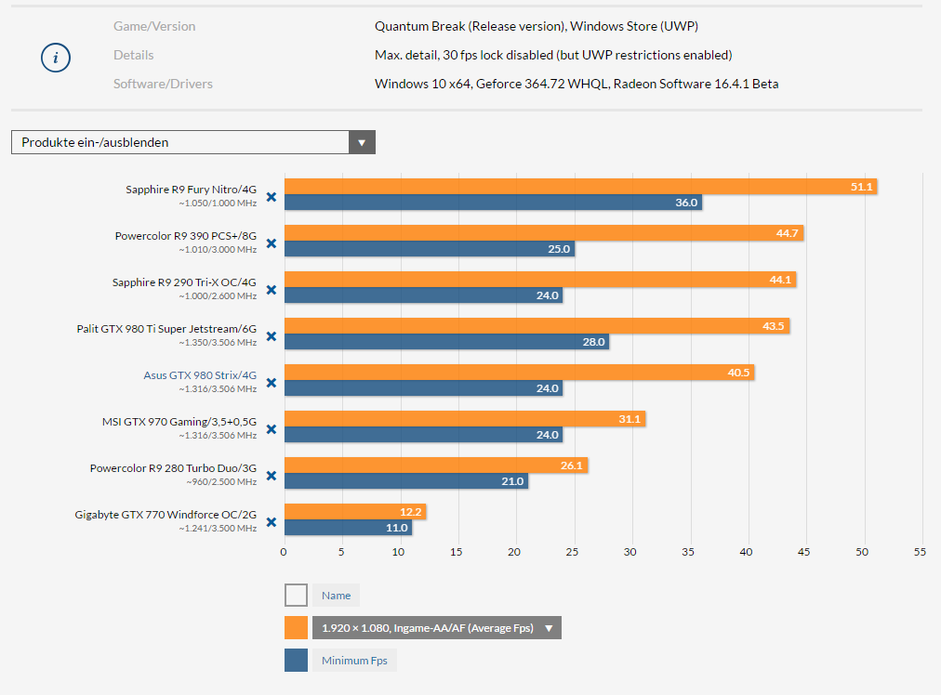Click the blue 28.0 minimum fps bar
Viewport: 941px width, 695px height.
click(447, 342)
